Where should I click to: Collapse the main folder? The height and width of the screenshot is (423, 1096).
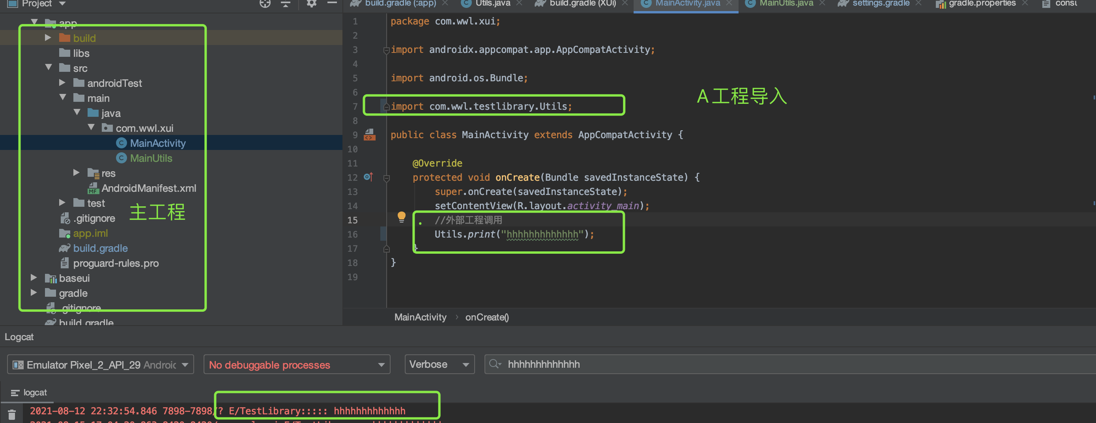pyautogui.click(x=63, y=98)
